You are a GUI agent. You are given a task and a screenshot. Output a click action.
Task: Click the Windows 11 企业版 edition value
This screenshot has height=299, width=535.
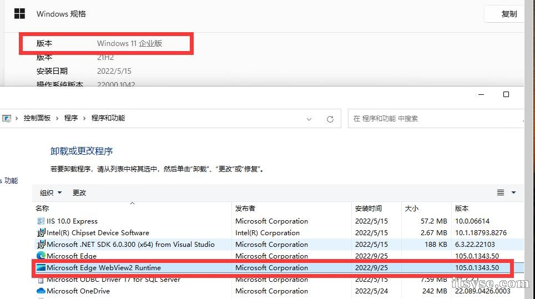[x=130, y=43]
